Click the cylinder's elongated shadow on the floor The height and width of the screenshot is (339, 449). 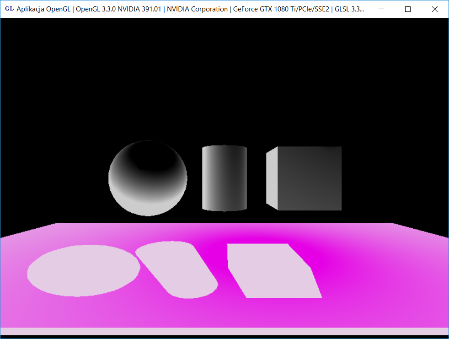click(x=177, y=269)
